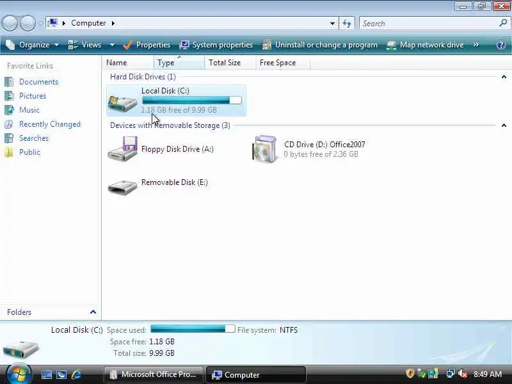Screen dimensions: 512x384
Task: Click large Local Disk icon in details pane
Action: (x=20, y=348)
